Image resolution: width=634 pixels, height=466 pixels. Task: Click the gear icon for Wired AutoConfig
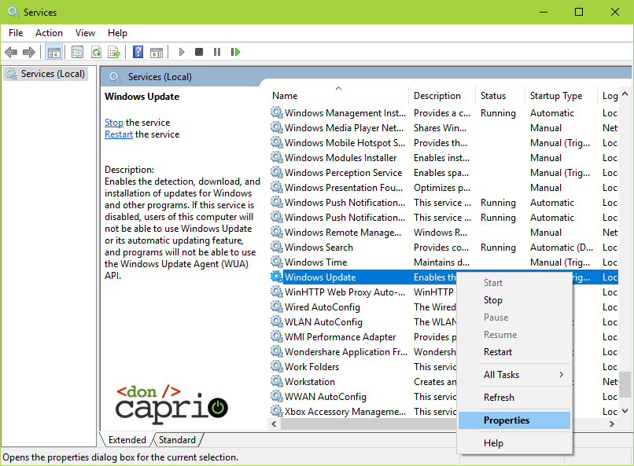[277, 306]
